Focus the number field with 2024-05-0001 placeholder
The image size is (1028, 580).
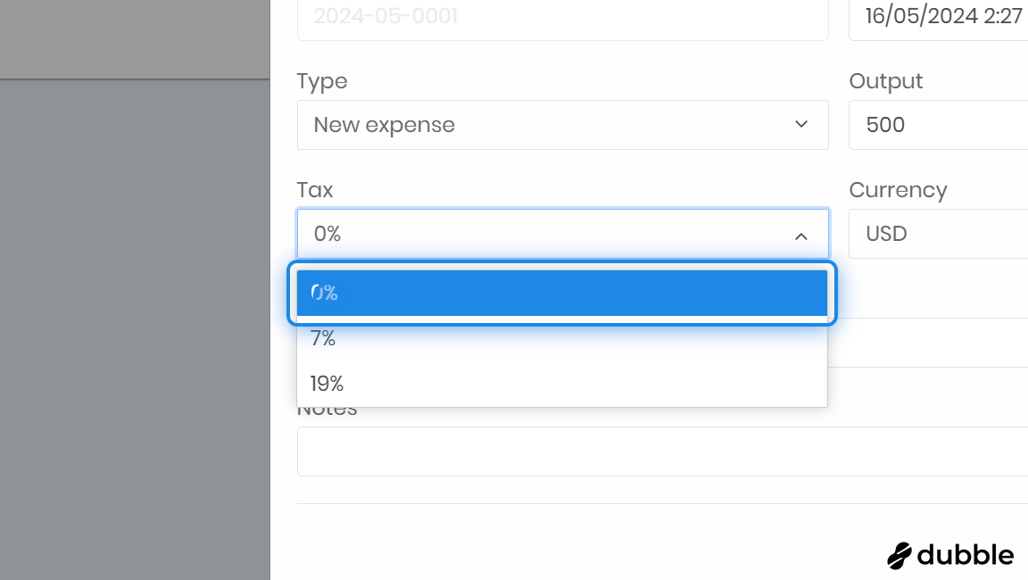tap(562, 17)
